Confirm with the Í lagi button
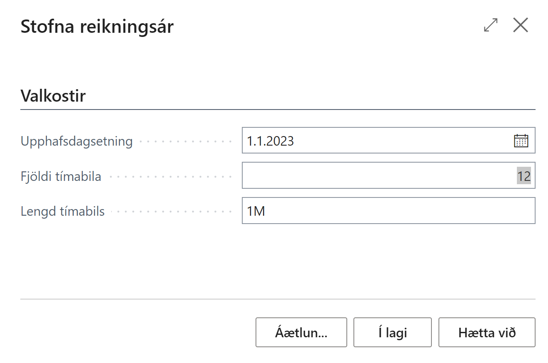 tap(392, 332)
